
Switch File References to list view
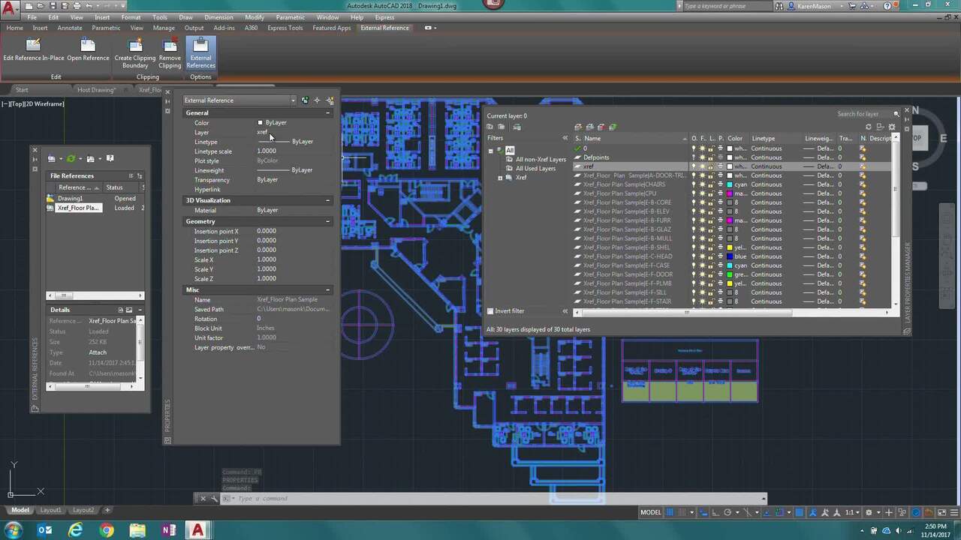tap(131, 175)
